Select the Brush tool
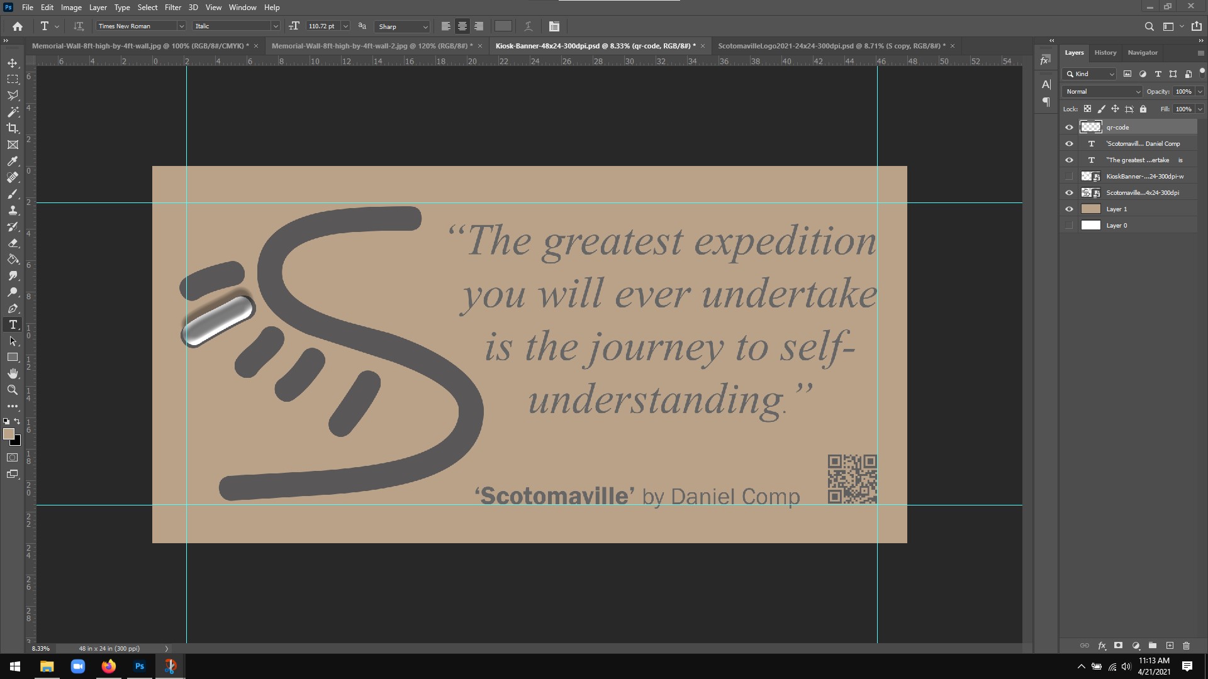This screenshot has width=1208, height=679. point(13,194)
